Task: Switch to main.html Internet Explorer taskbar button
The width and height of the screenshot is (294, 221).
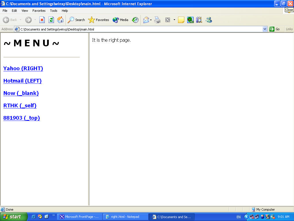Action: click(172, 217)
